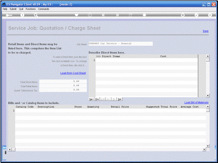Click Load Bill of Materials link

click(x=196, y=102)
